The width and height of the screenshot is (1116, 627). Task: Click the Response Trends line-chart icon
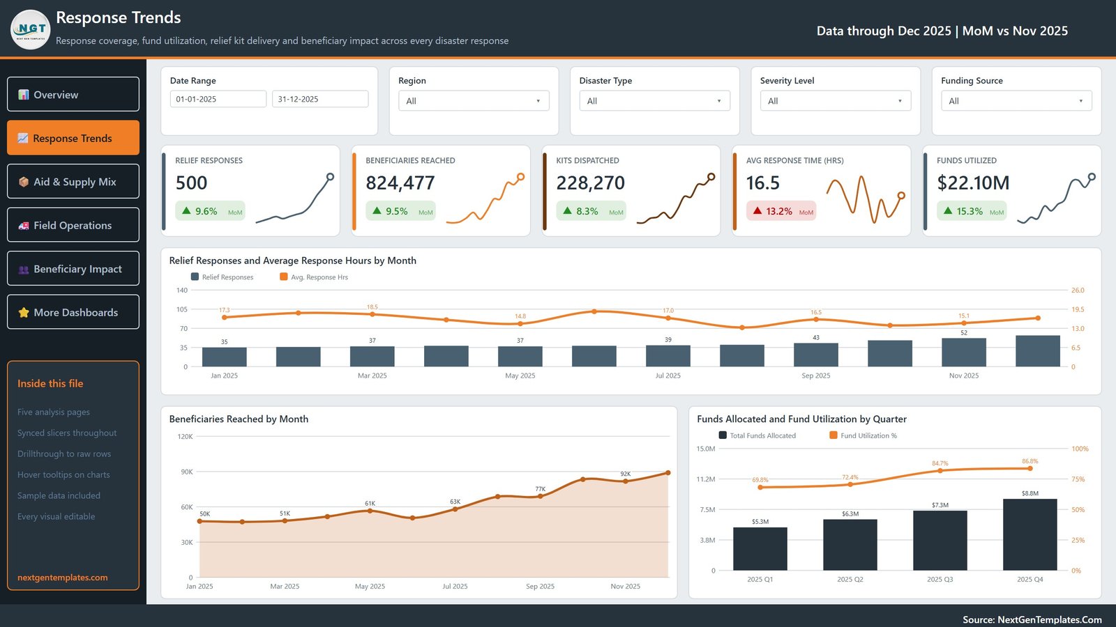23,138
